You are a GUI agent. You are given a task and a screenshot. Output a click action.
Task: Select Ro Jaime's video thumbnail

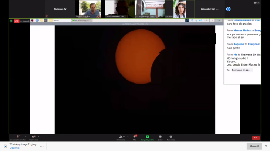(x=180, y=9)
